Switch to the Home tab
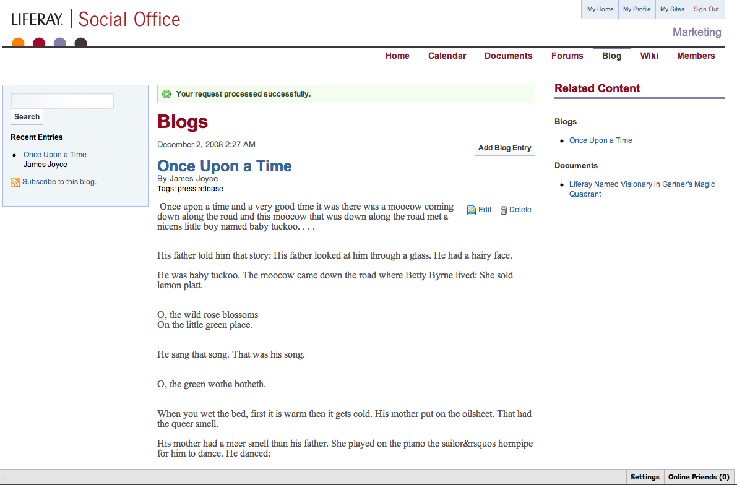This screenshot has height=485, width=737. coord(397,56)
